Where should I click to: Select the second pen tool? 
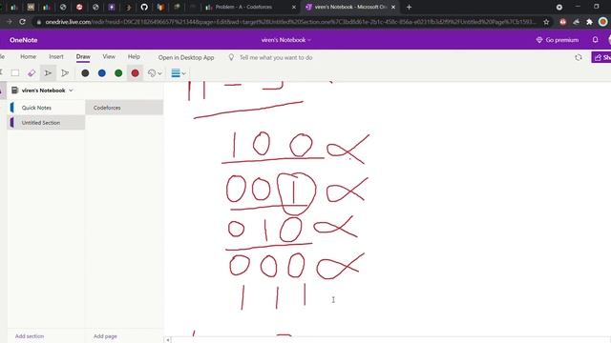click(65, 73)
